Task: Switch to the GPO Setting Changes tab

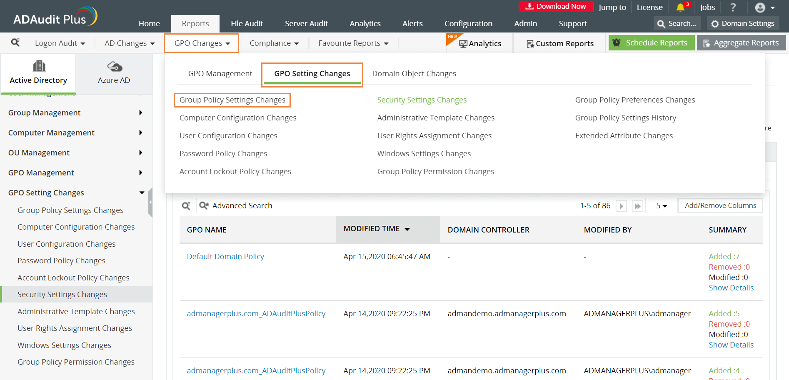Action: [x=312, y=73]
